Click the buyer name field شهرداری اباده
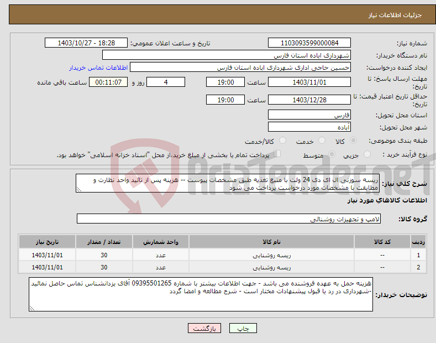The image size is (436, 343). (227, 55)
